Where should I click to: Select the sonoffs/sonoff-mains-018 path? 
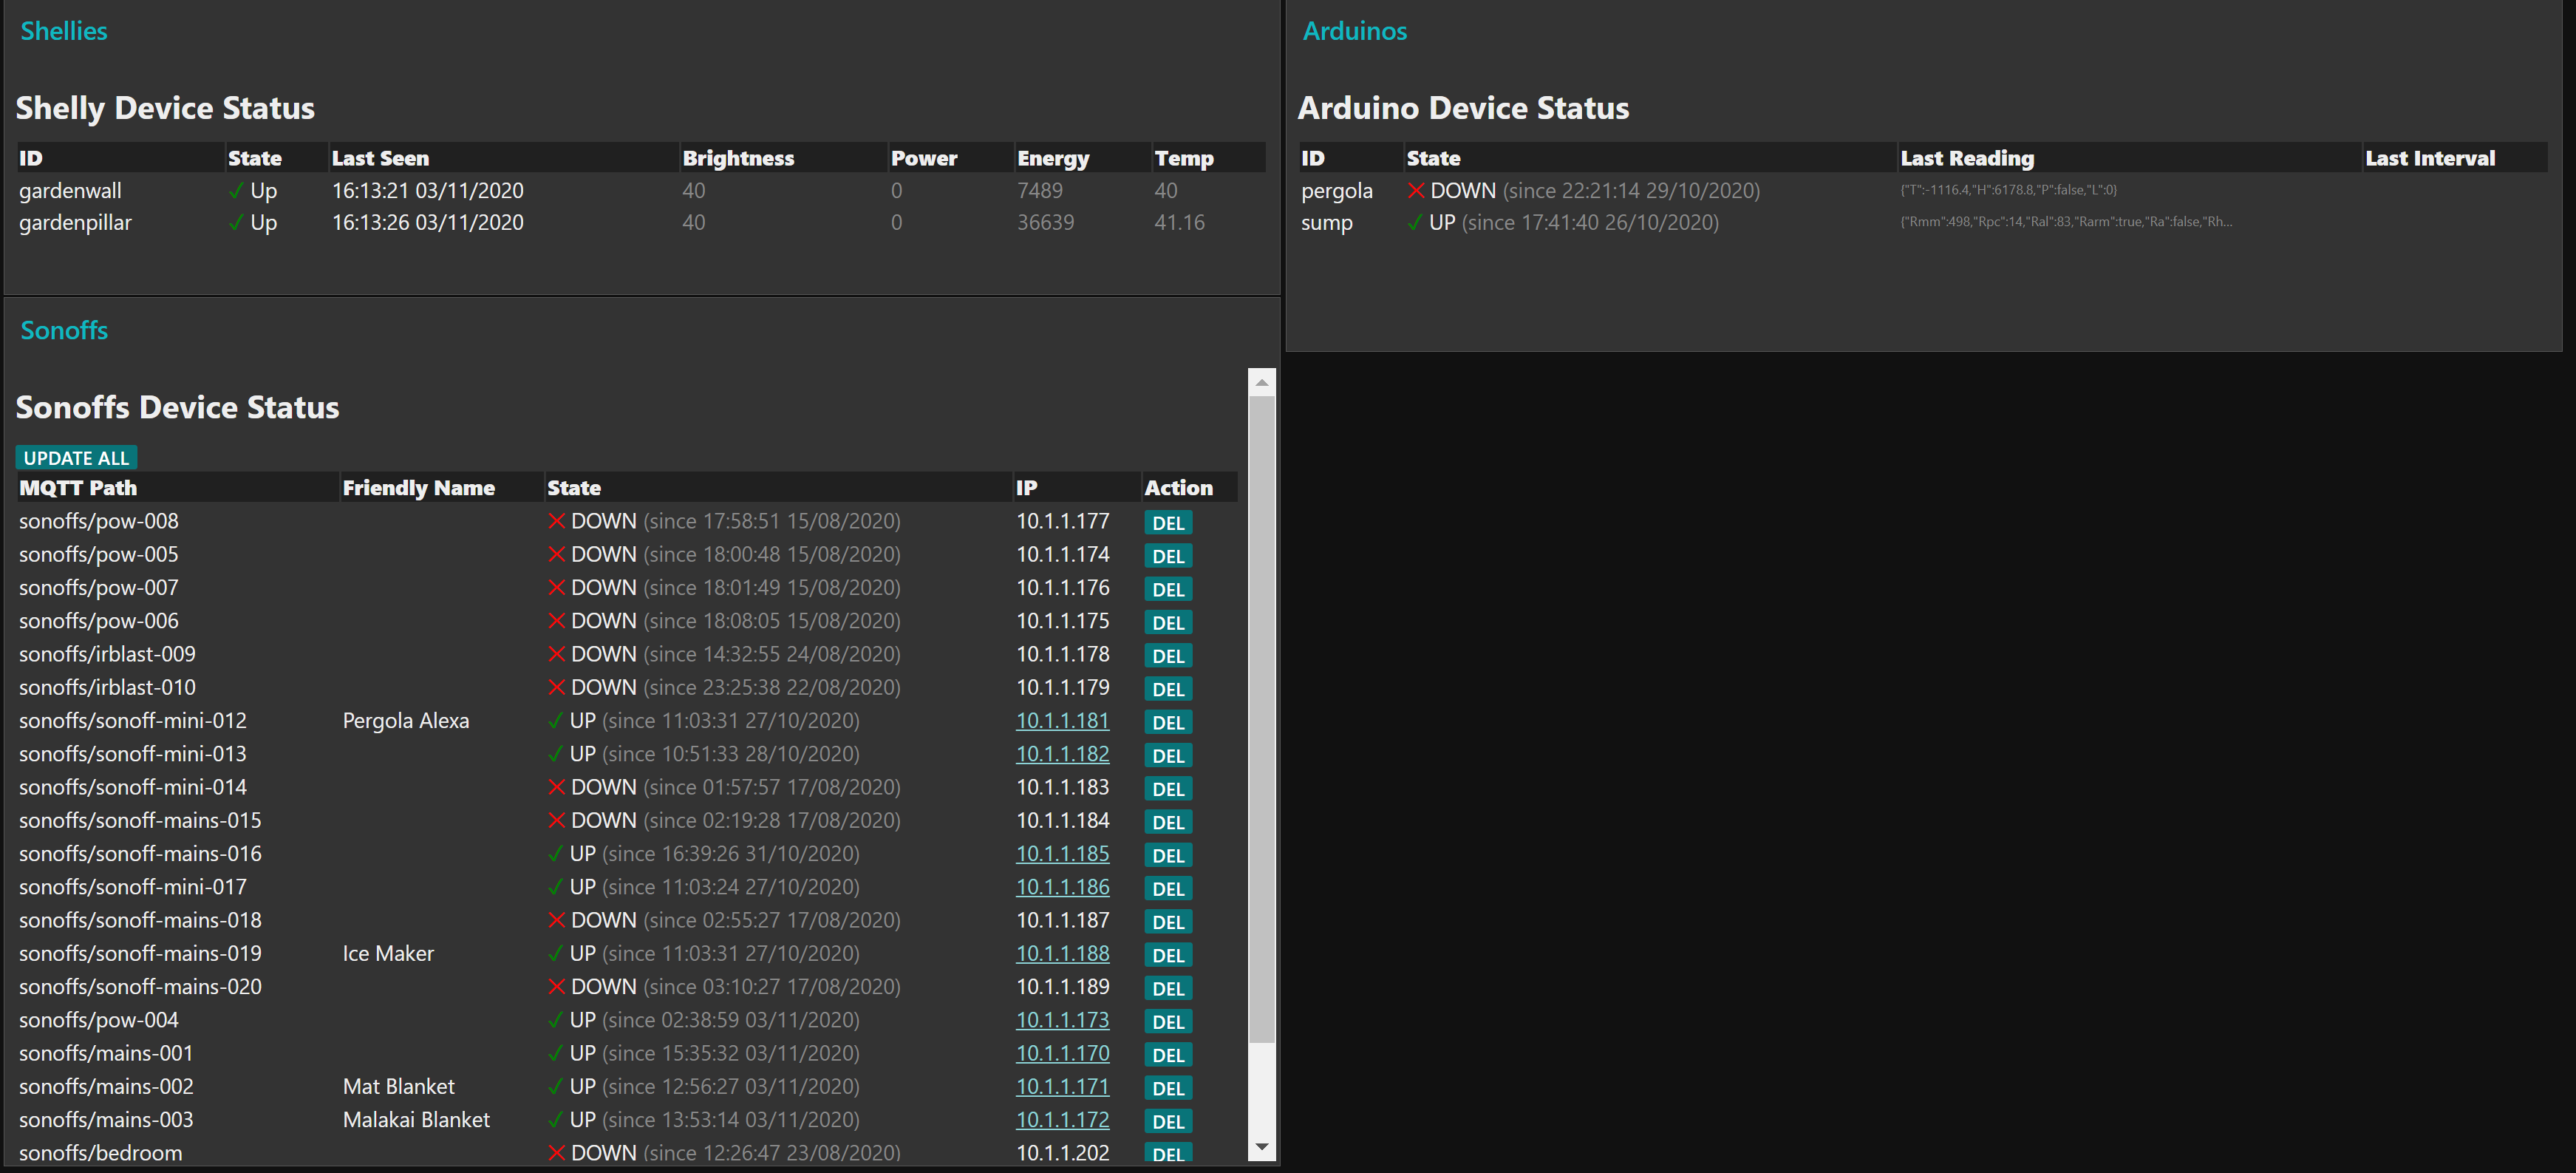click(140, 920)
